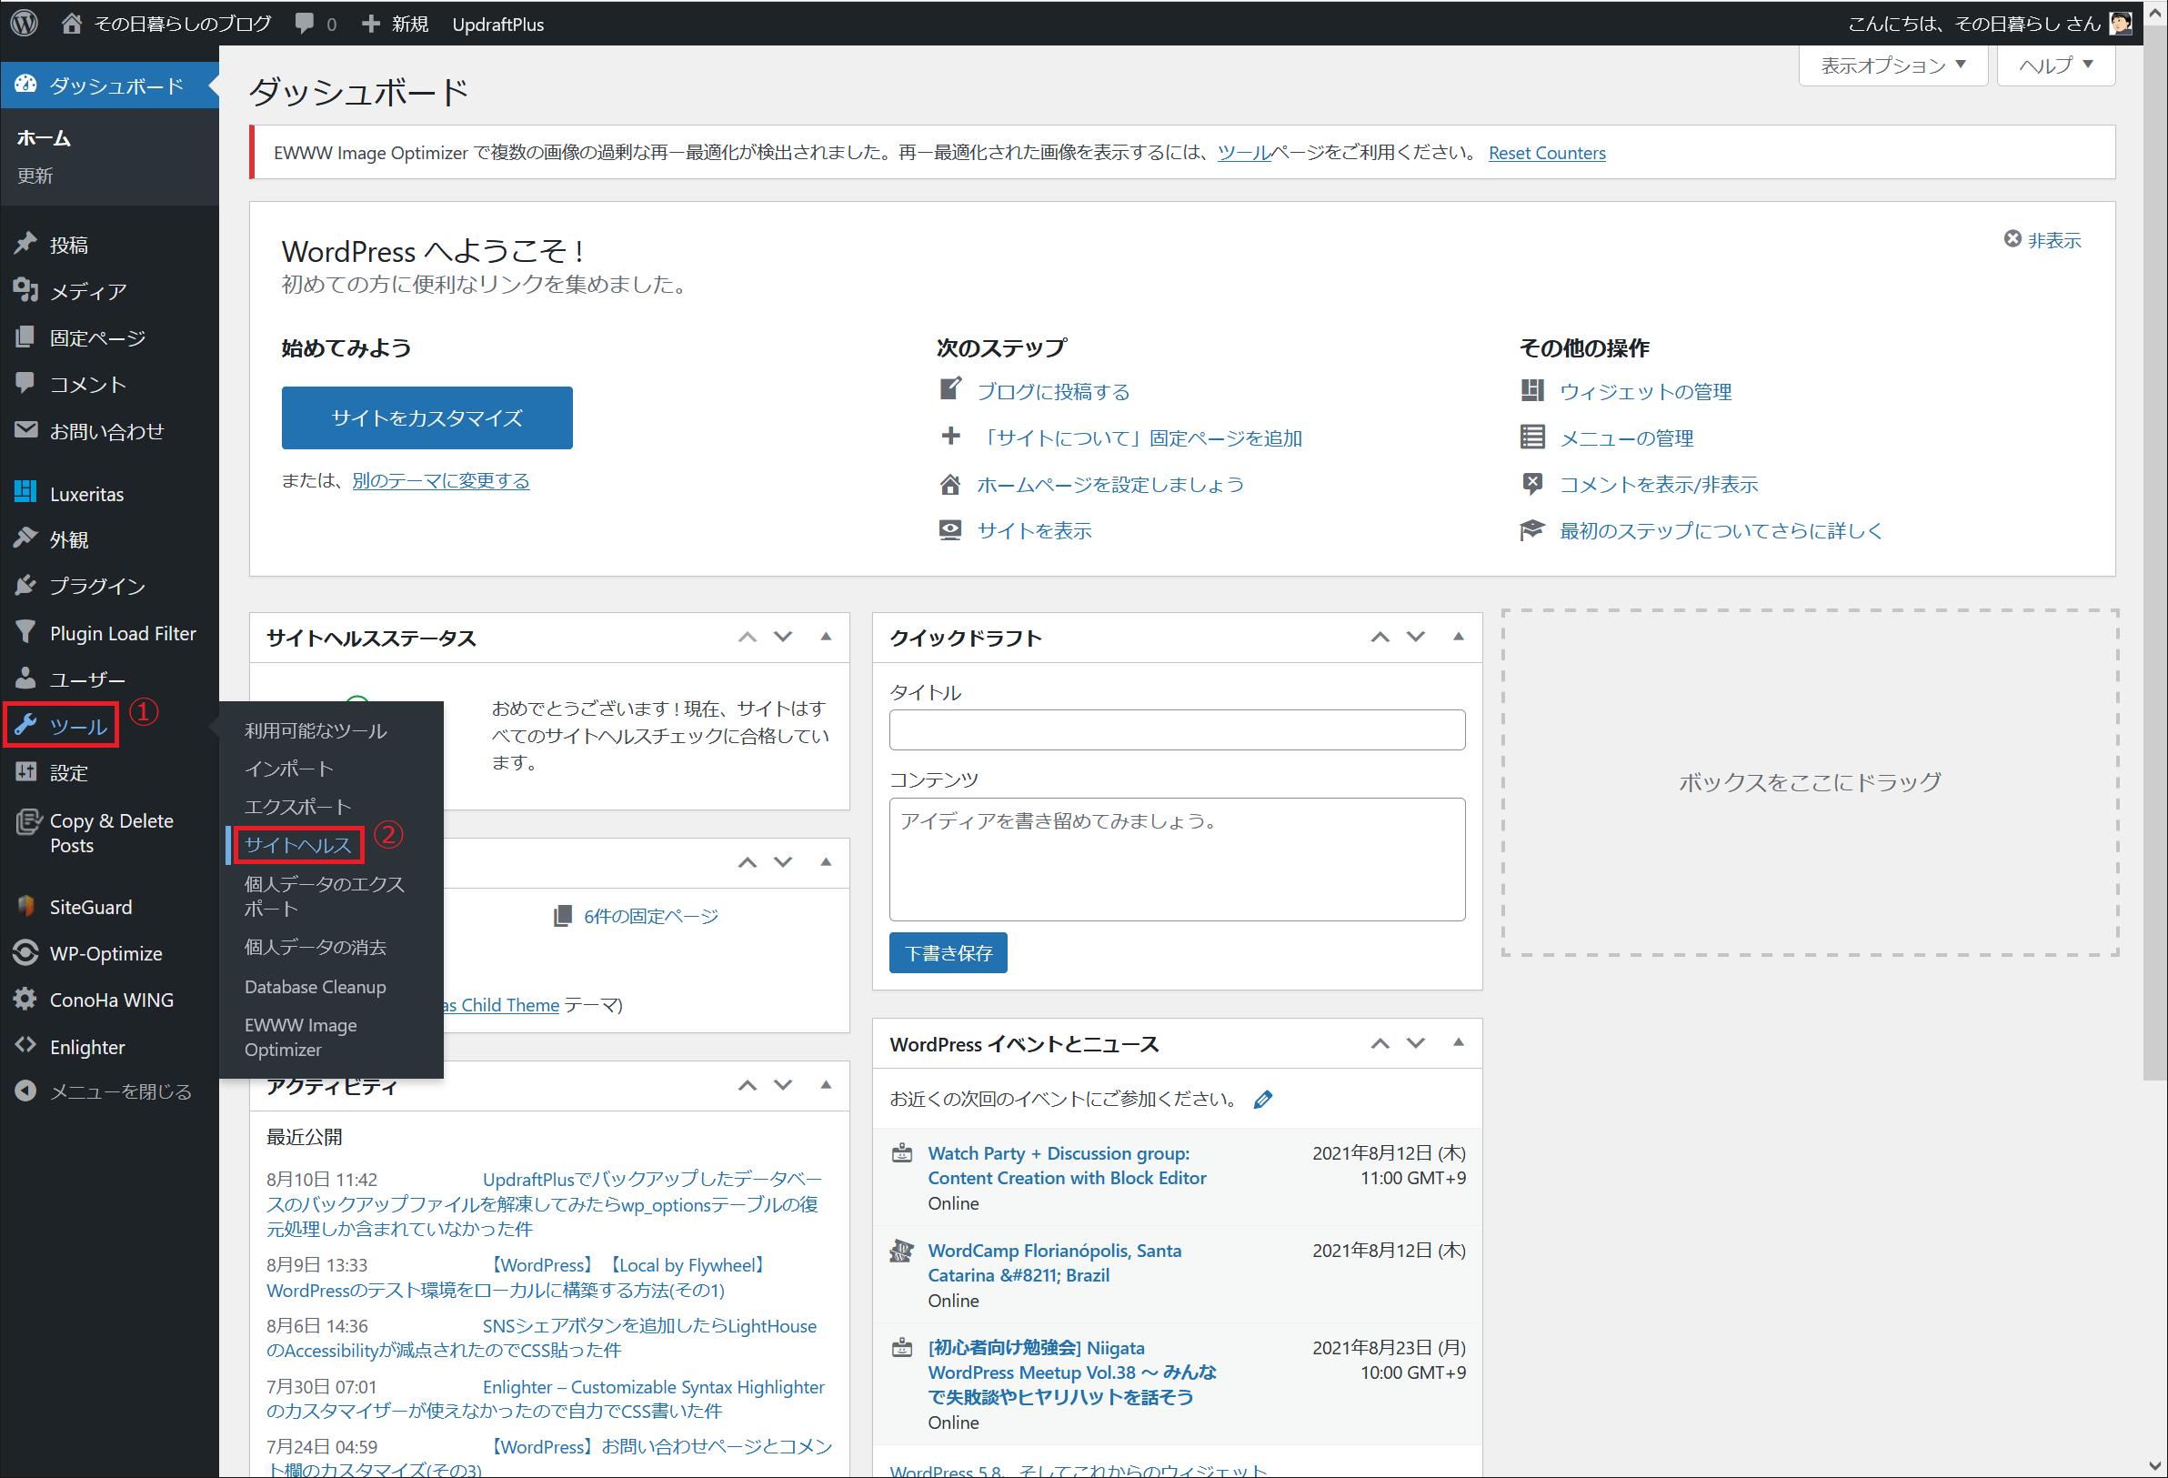This screenshot has width=2168, height=1478.
Task: Click the pencil icon to edit event location
Action: (x=1263, y=1101)
